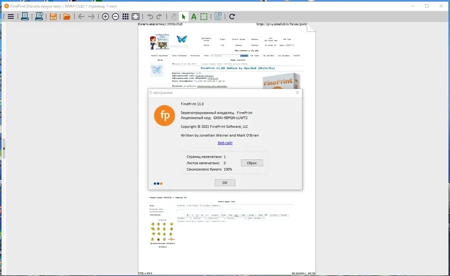450x276 pixels.
Task: Click the blue butterfly logo on page
Action: click(182, 39)
